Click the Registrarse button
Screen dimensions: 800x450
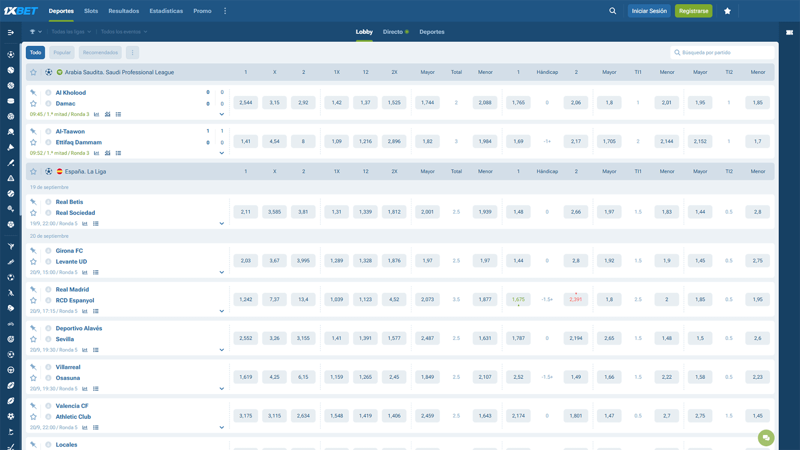[x=693, y=11]
